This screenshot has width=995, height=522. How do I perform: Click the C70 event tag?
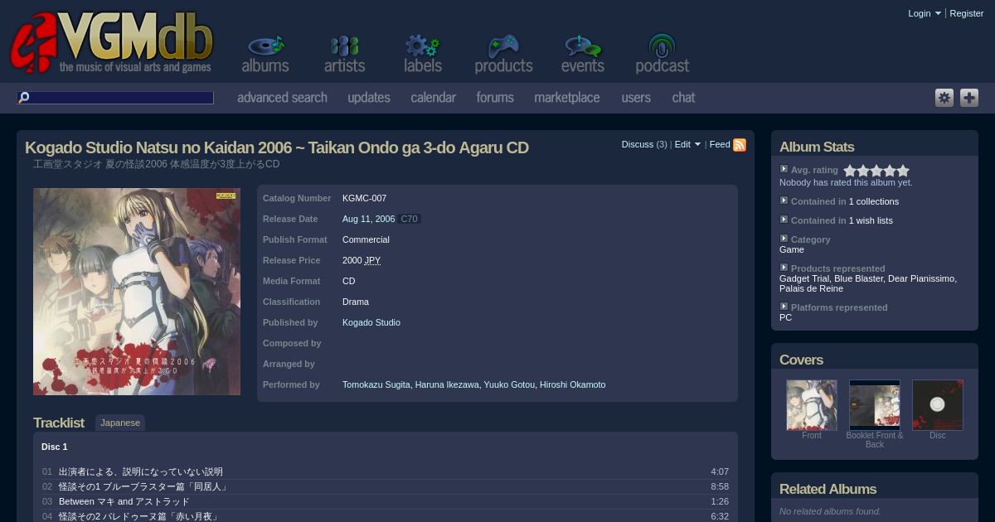pyautogui.click(x=409, y=219)
